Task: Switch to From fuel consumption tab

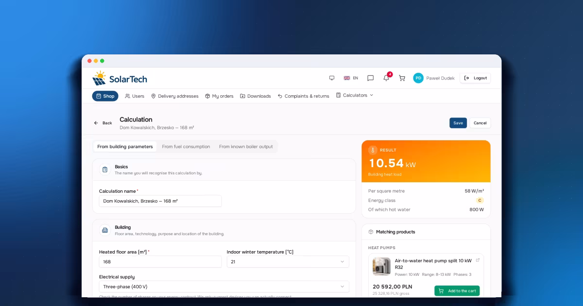Action: (186, 146)
